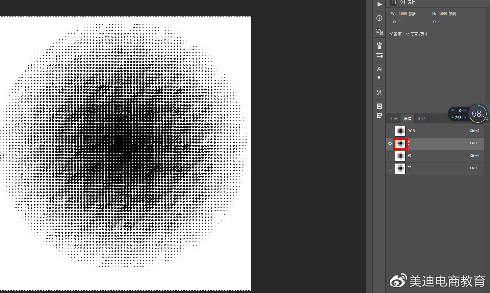The height and width of the screenshot is (293, 490).
Task: Hide the 红 channel eye icon
Action: click(x=390, y=144)
